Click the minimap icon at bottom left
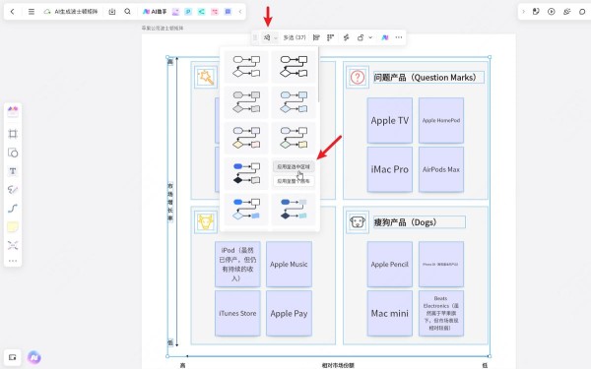 tap(13, 357)
